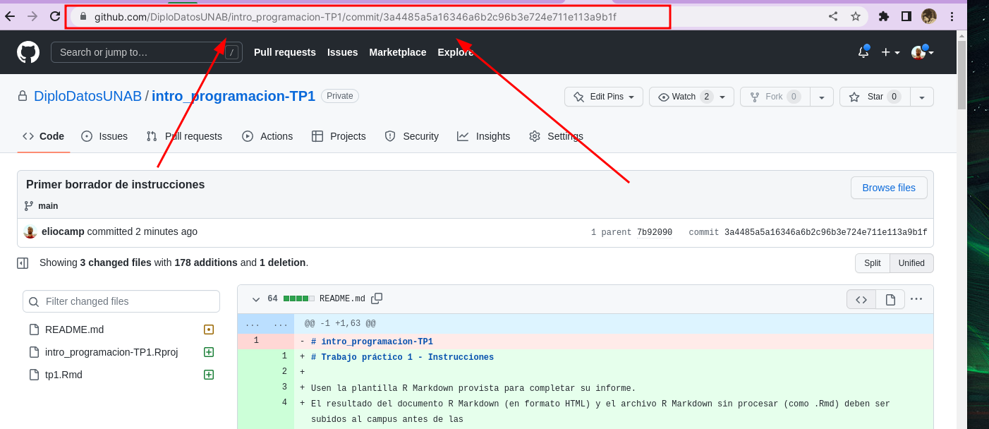Click the Primer borrador de instrucciones commit title
The image size is (989, 429).
[116, 184]
